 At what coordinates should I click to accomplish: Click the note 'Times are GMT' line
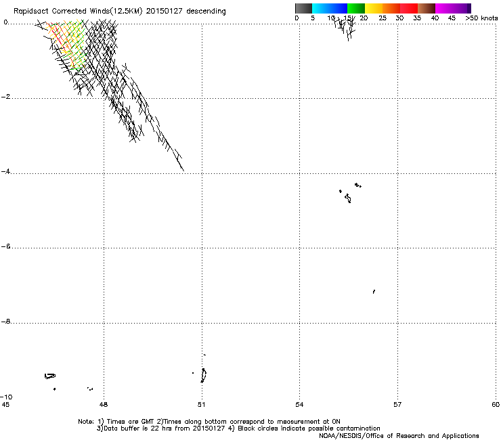[209, 422]
